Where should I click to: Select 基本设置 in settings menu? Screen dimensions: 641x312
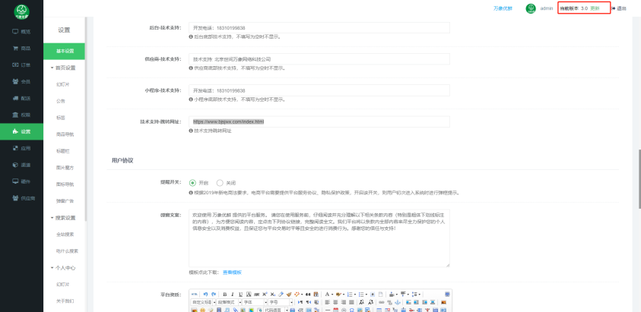64,51
